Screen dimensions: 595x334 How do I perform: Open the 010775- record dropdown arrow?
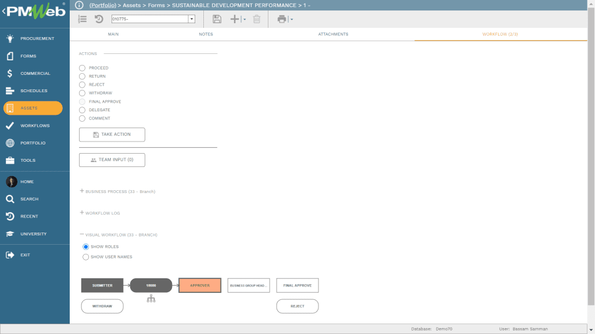pos(192,19)
